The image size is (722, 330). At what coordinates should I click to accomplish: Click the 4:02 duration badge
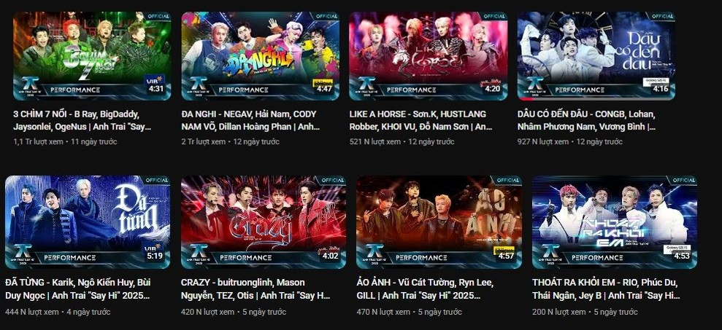pos(330,256)
